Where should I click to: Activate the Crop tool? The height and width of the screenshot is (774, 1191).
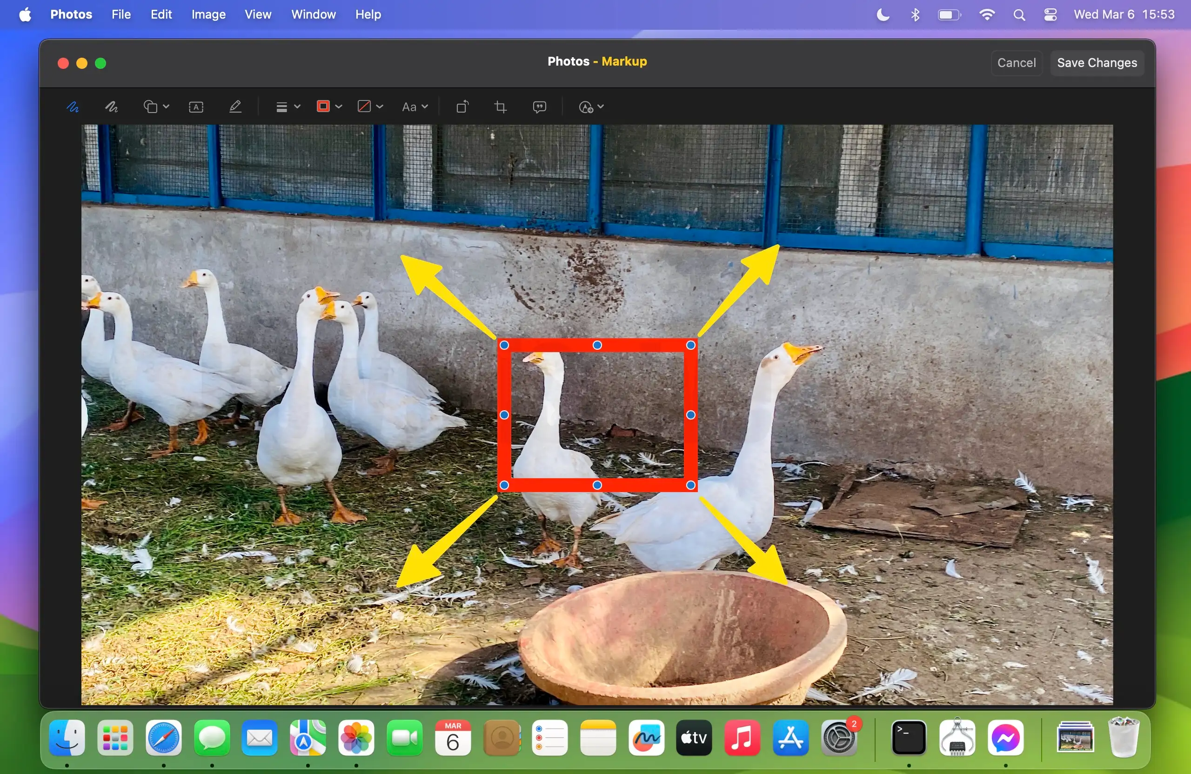pyautogui.click(x=501, y=107)
